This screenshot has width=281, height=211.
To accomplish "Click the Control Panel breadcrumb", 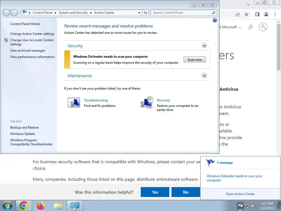I will click(x=43, y=13).
